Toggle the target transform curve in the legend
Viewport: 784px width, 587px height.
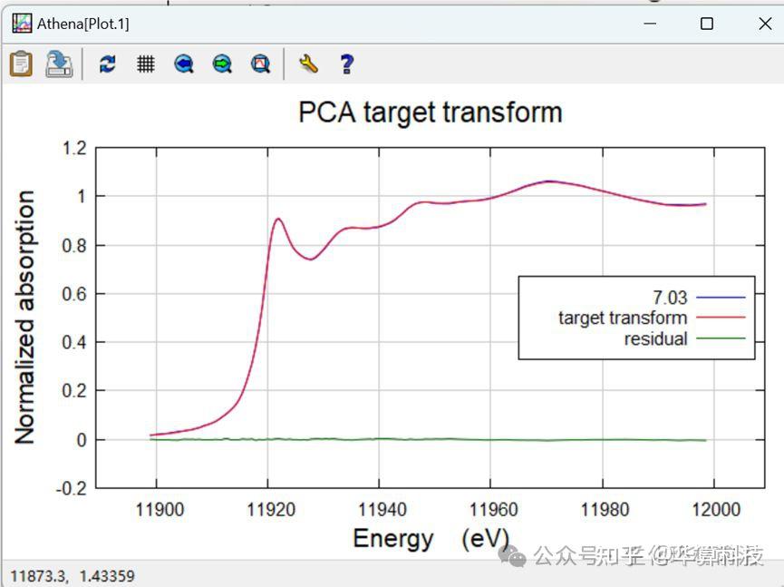(623, 318)
